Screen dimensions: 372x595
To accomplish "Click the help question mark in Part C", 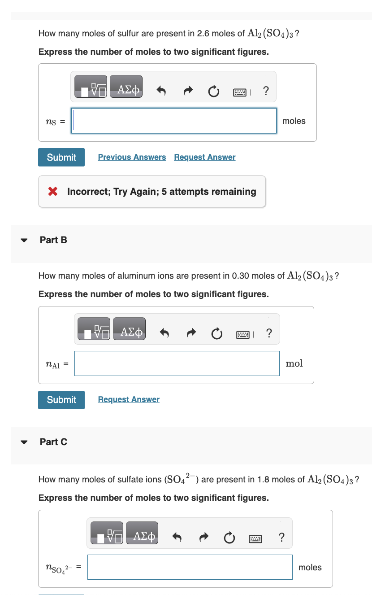I will click(281, 537).
